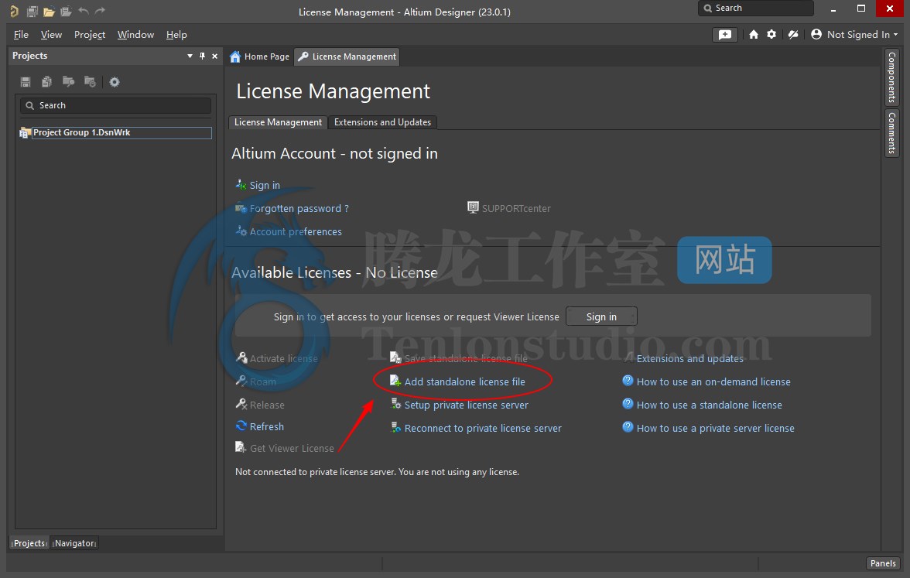Viewport: 910px width, 578px height.
Task: Click folder with circular badge icon in Projects panel
Action: pyautogui.click(x=90, y=82)
